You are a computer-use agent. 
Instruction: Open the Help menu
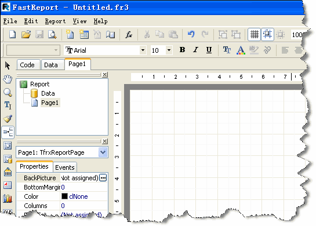100,21
